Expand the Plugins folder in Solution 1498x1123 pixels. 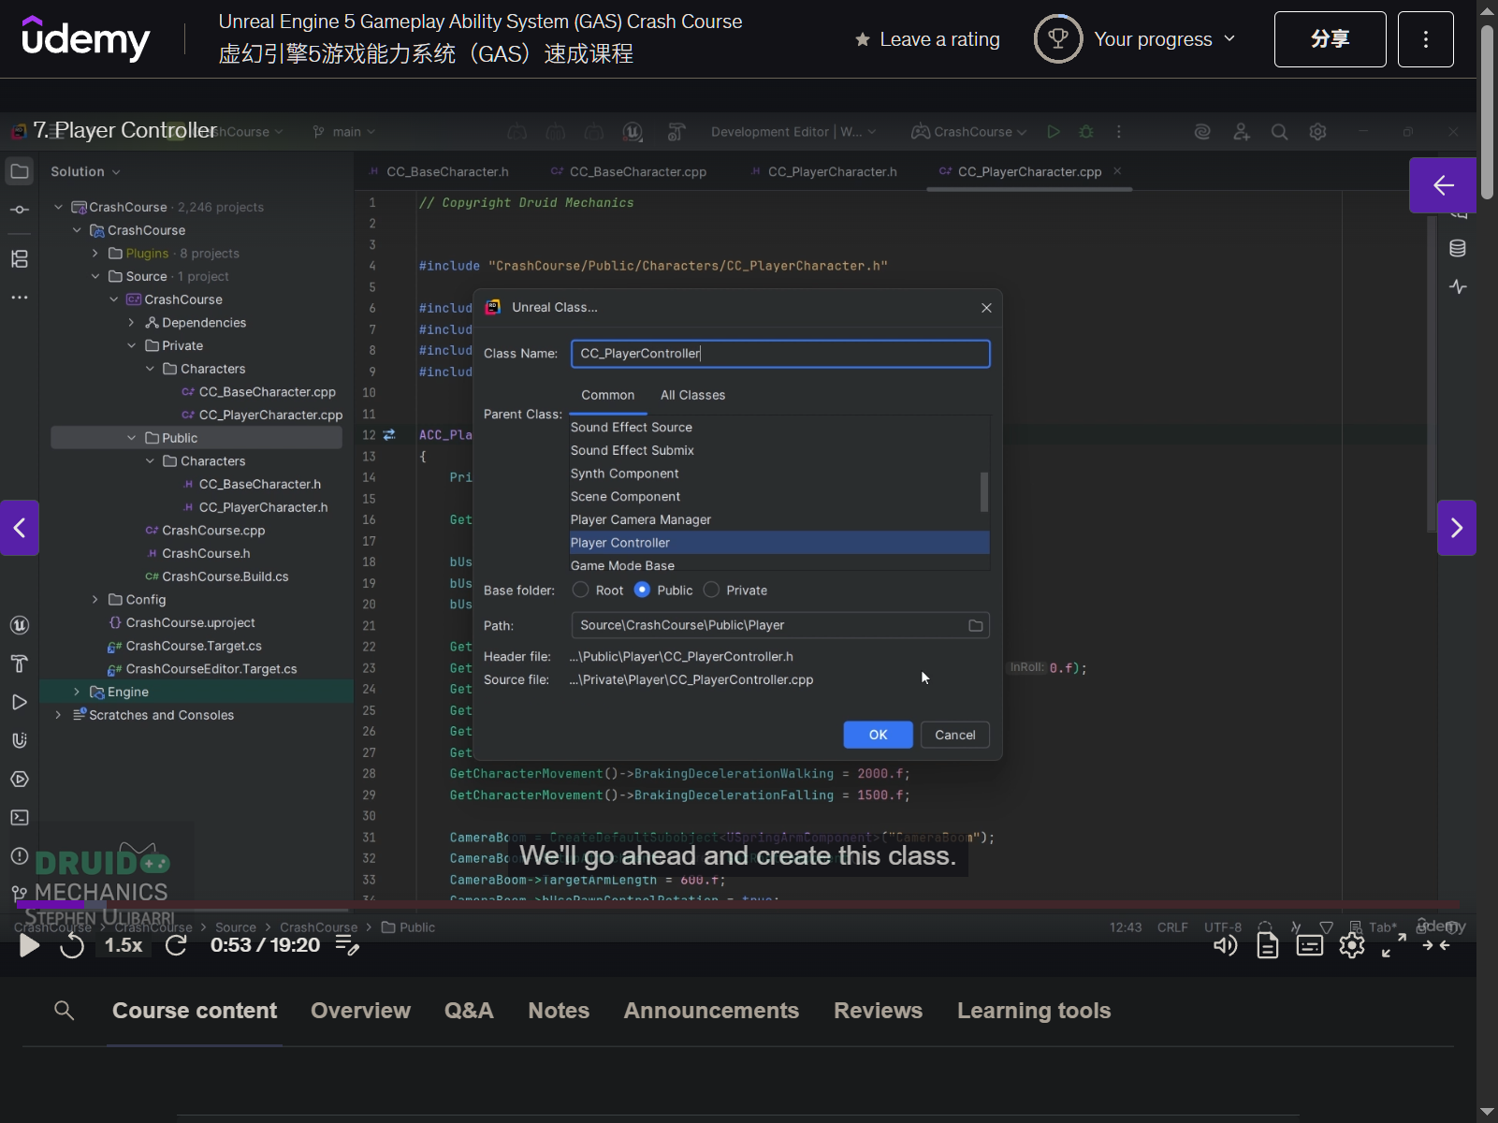[x=95, y=254]
